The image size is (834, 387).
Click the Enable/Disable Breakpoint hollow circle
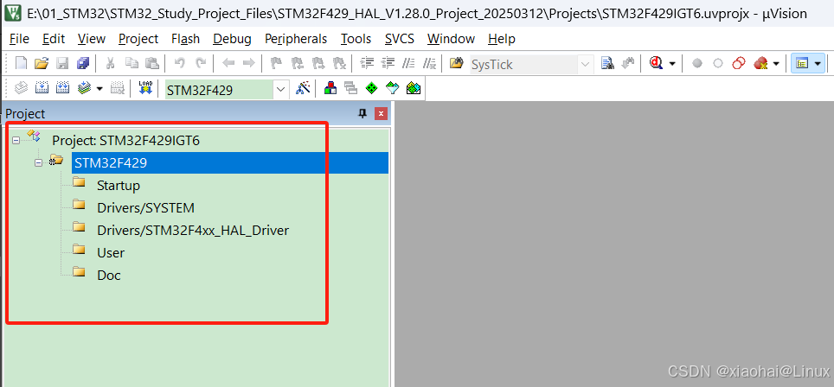tap(718, 64)
